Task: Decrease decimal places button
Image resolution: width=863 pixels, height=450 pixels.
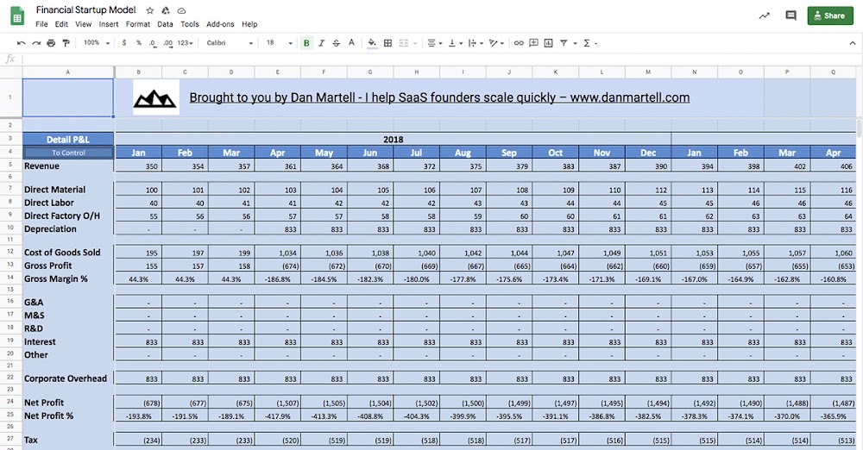Action: tap(153, 43)
